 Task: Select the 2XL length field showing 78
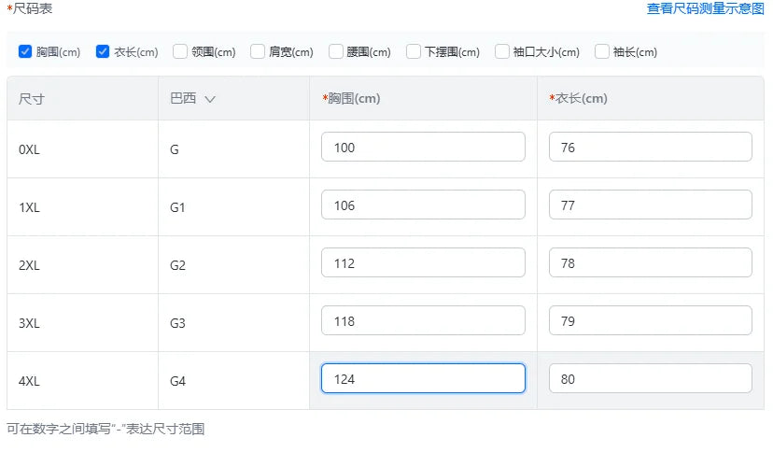pyautogui.click(x=651, y=263)
